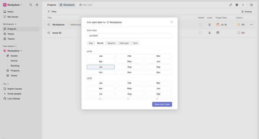Viewport: 259px width, 139px height.
Task: Collapse the Try section
Action: pos(6,84)
